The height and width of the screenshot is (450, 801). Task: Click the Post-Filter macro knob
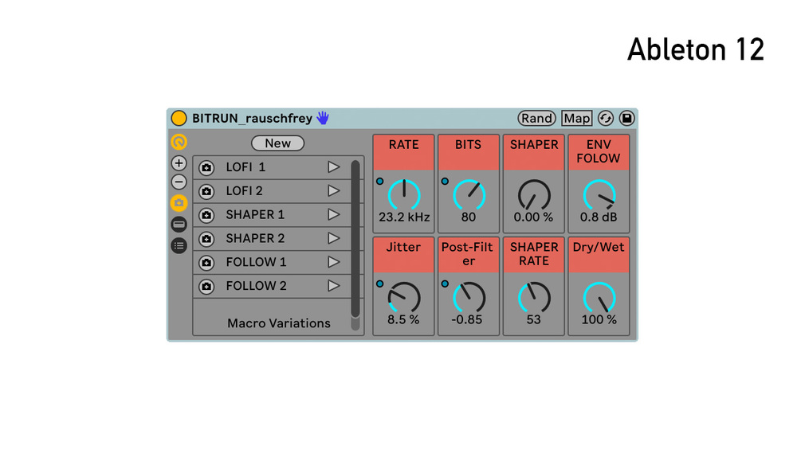469,297
